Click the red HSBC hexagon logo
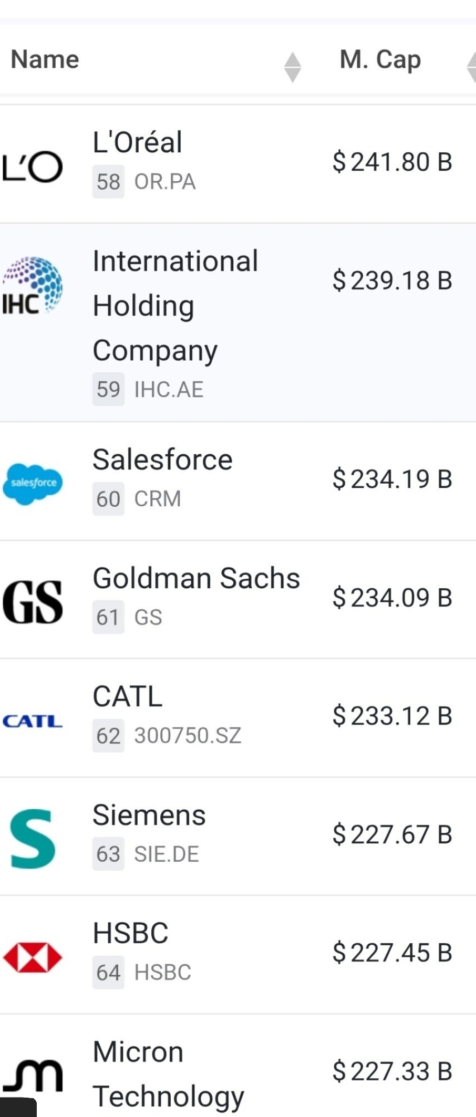 33,957
